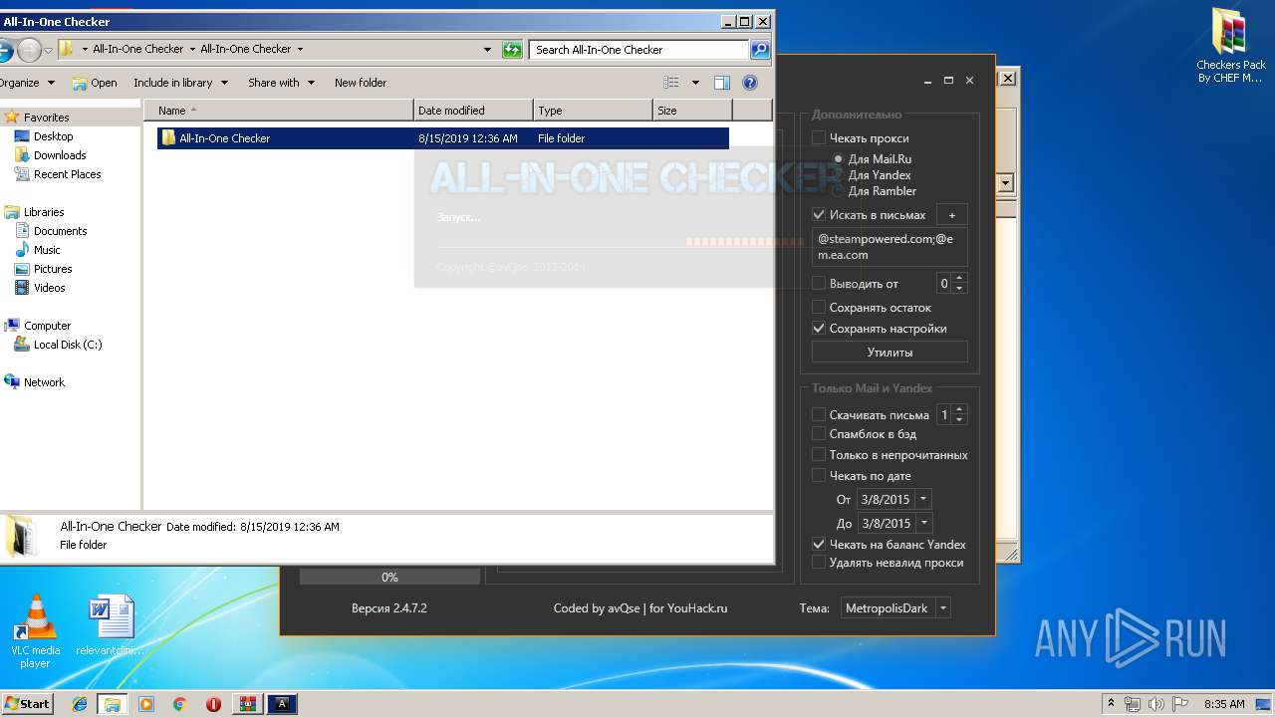Click the Explorer forward navigation arrow
Image resolution: width=1275 pixels, height=717 pixels.
pyautogui.click(x=29, y=49)
